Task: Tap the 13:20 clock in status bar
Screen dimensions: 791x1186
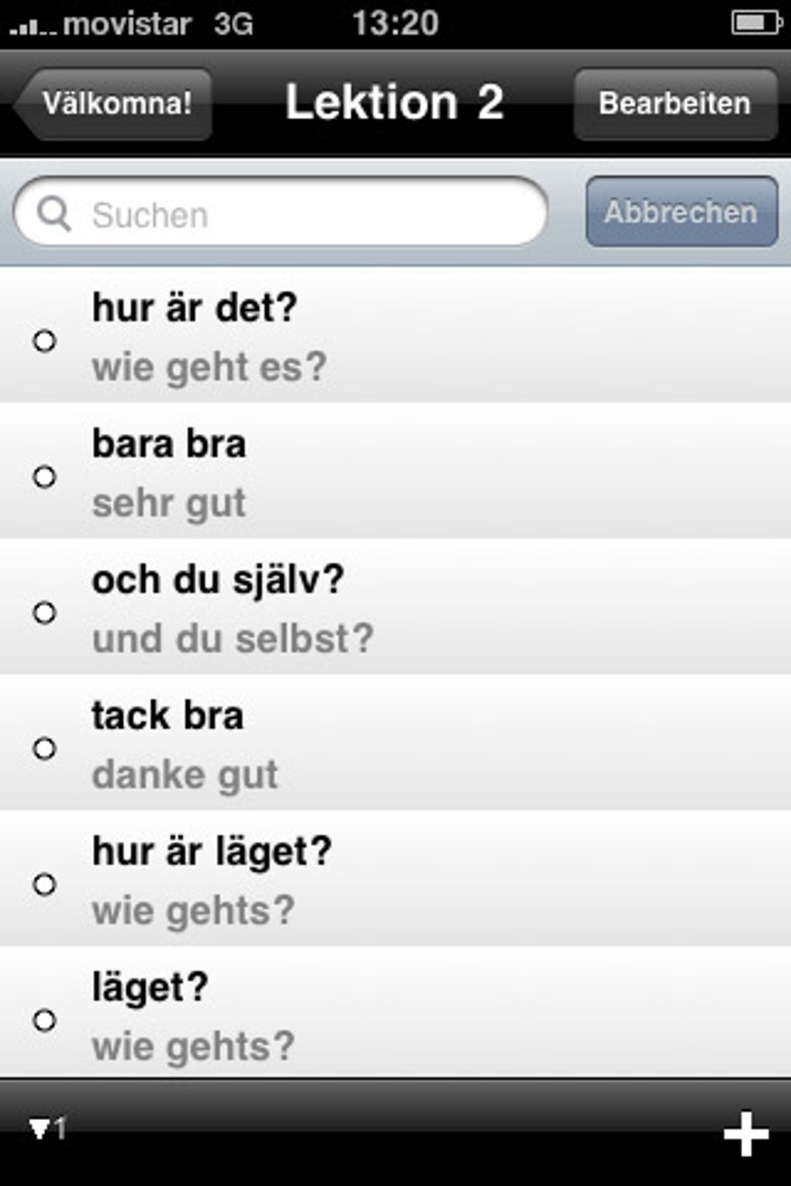Action: [395, 23]
